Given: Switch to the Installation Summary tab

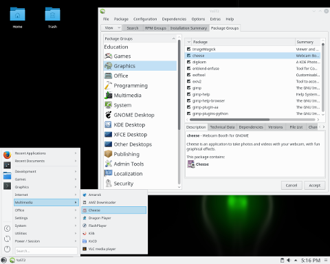Looking at the screenshot, I should coord(188,28).
